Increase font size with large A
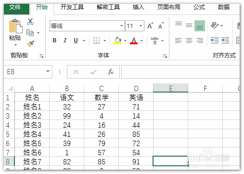 pyautogui.click(x=150, y=26)
